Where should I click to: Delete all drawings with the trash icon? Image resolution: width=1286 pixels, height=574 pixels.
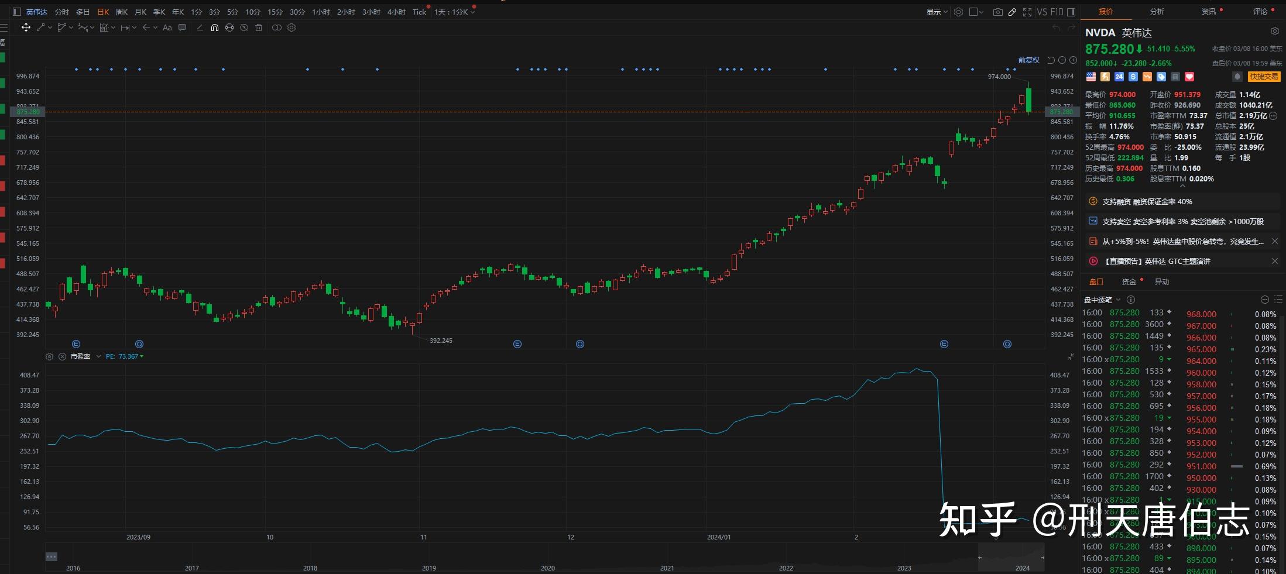pos(259,28)
